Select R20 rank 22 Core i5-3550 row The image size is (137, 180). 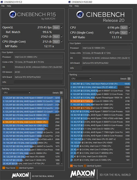[100, 156]
